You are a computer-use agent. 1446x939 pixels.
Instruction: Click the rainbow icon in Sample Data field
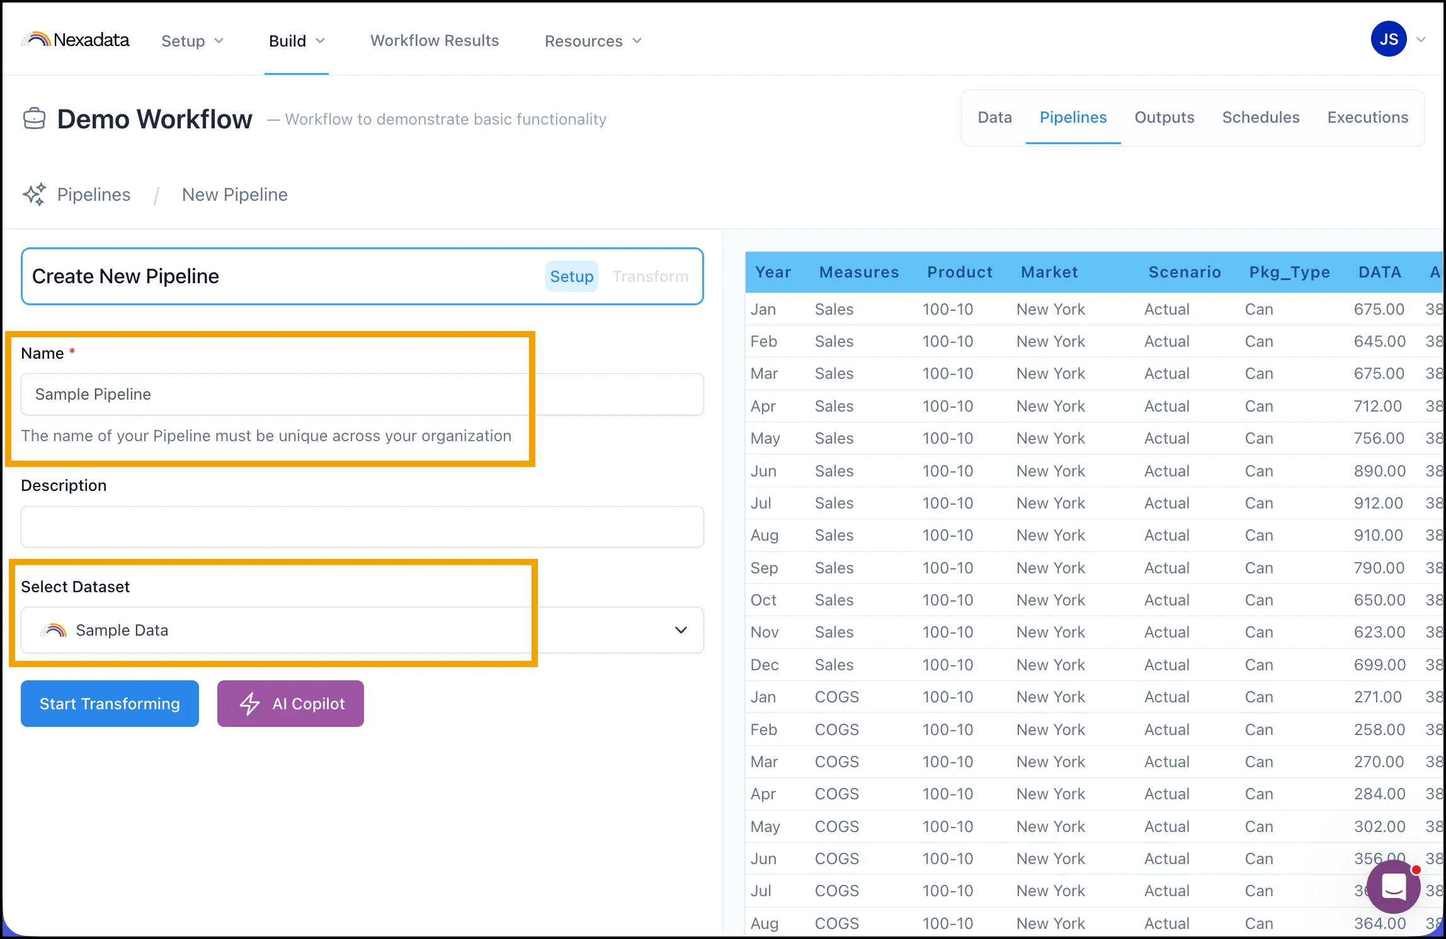[x=54, y=630]
